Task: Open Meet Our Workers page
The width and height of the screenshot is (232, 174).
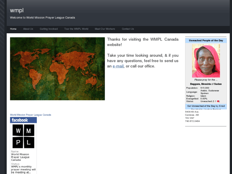Action: point(105,29)
